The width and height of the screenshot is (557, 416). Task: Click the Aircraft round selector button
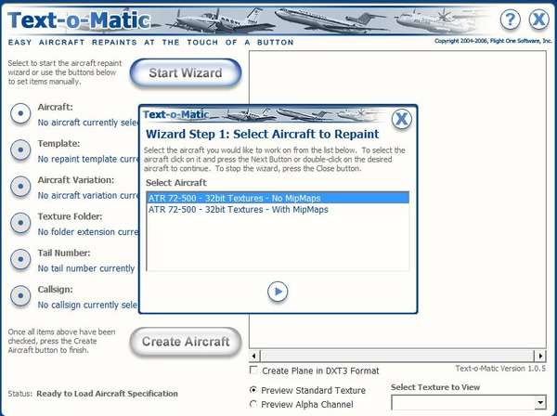(x=20, y=113)
